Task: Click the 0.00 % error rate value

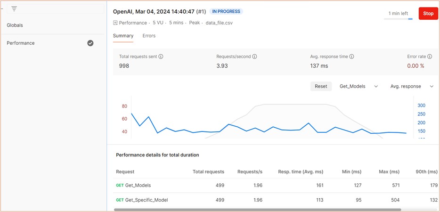Action: click(x=416, y=66)
